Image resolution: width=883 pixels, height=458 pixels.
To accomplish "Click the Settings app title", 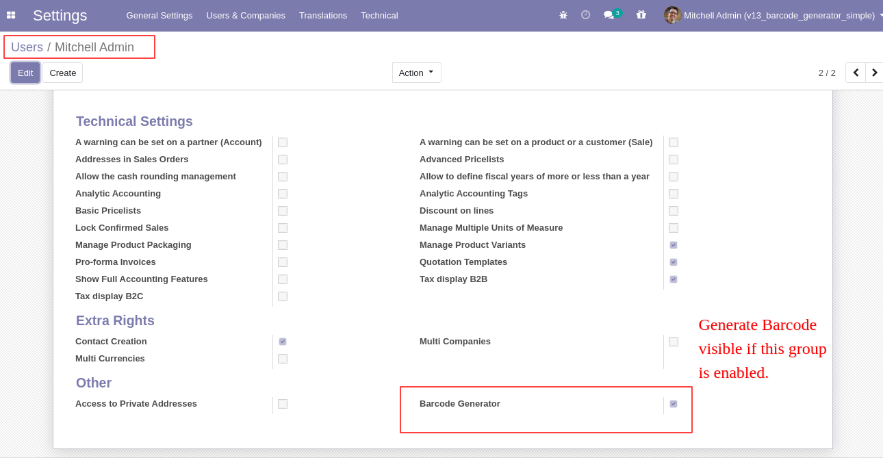I will (x=60, y=15).
